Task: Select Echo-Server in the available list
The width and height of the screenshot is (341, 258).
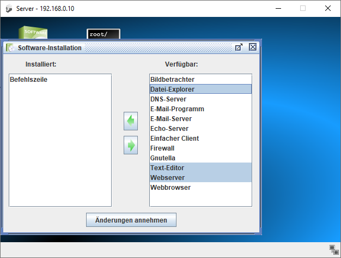Action: [x=200, y=129]
